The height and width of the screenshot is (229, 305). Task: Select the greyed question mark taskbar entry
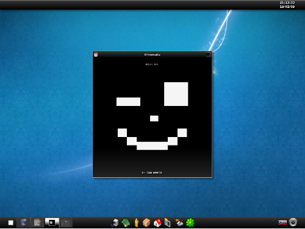[x=66, y=223]
